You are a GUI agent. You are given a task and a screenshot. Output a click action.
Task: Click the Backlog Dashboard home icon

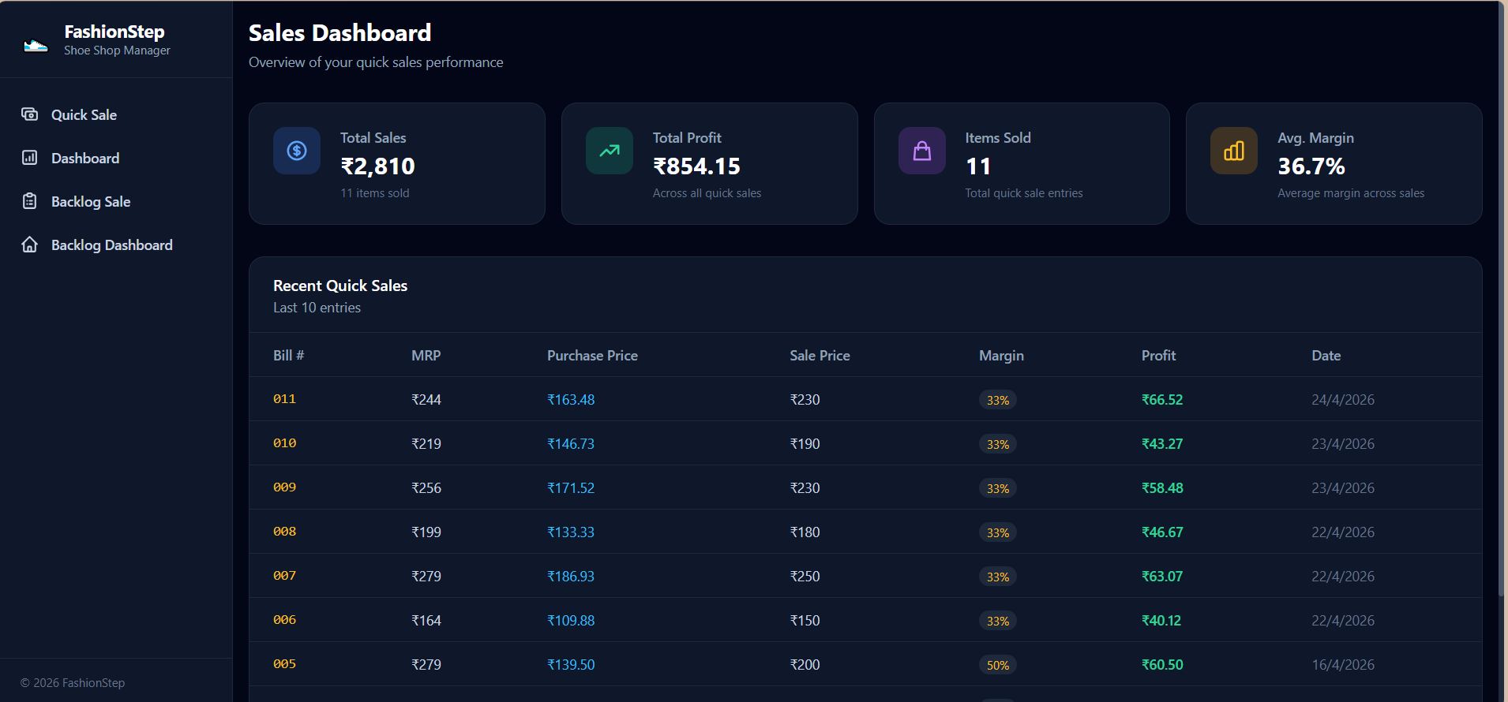click(x=29, y=245)
